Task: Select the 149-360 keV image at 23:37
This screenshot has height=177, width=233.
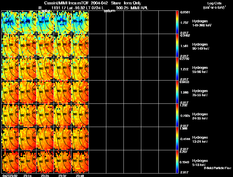Action: (63, 22)
